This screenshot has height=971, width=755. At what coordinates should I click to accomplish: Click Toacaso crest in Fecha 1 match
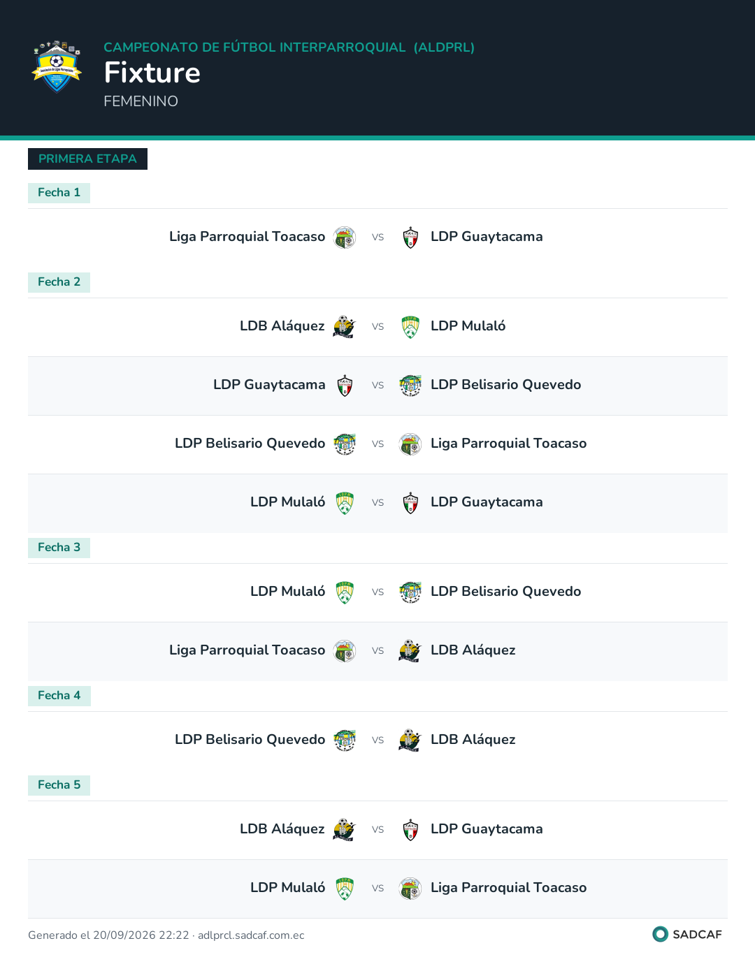[x=345, y=238]
